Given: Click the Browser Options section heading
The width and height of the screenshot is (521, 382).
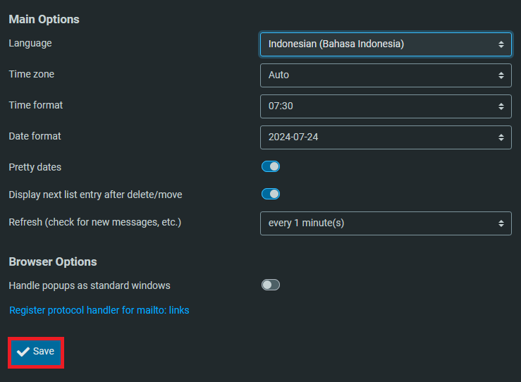Looking at the screenshot, I should (52, 261).
